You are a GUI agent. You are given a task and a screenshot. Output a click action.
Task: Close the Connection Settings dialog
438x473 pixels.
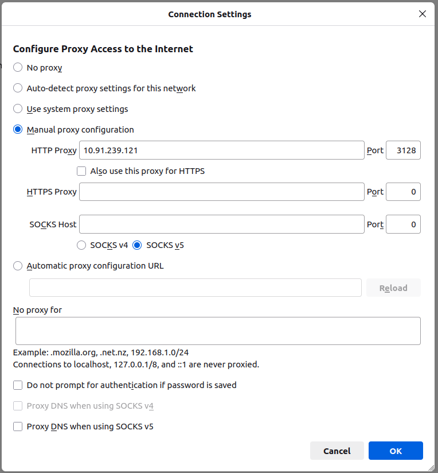click(x=423, y=14)
